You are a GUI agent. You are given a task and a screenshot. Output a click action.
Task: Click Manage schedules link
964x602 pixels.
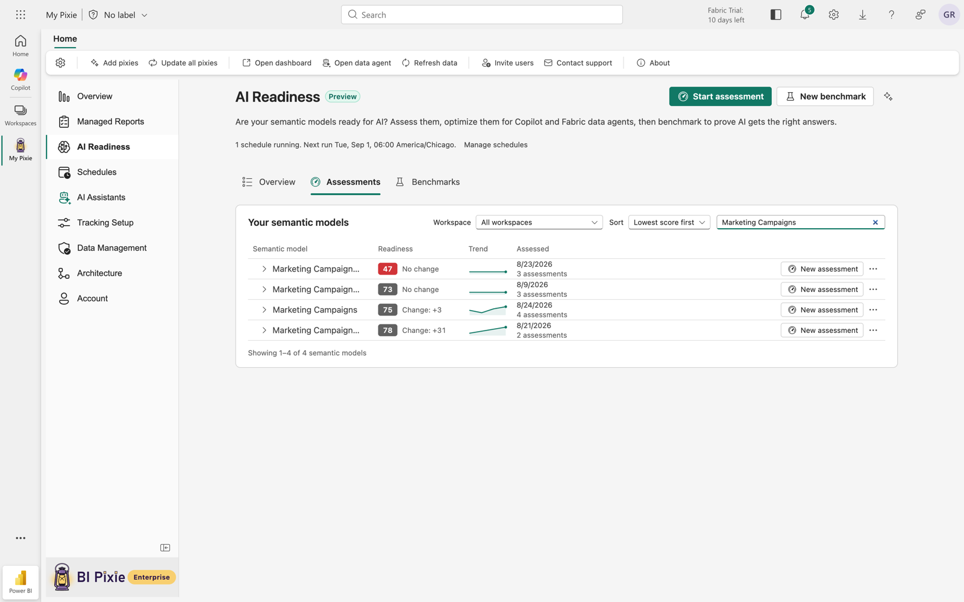coord(495,144)
